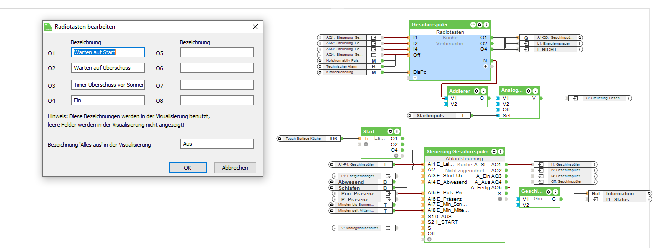Click gear icon on Startimpuls input
The height and width of the screenshot is (248, 661).
point(411,116)
